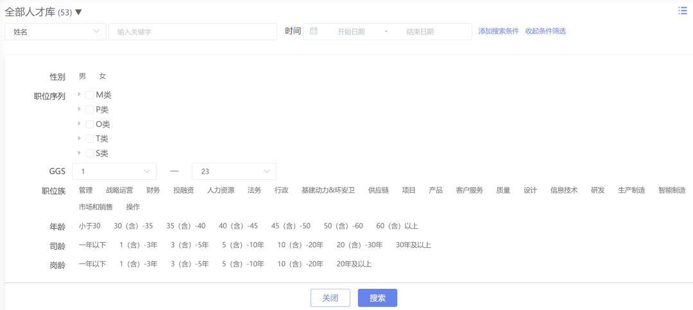Select job family 战略运营
The height and width of the screenshot is (310, 693).
(x=119, y=190)
